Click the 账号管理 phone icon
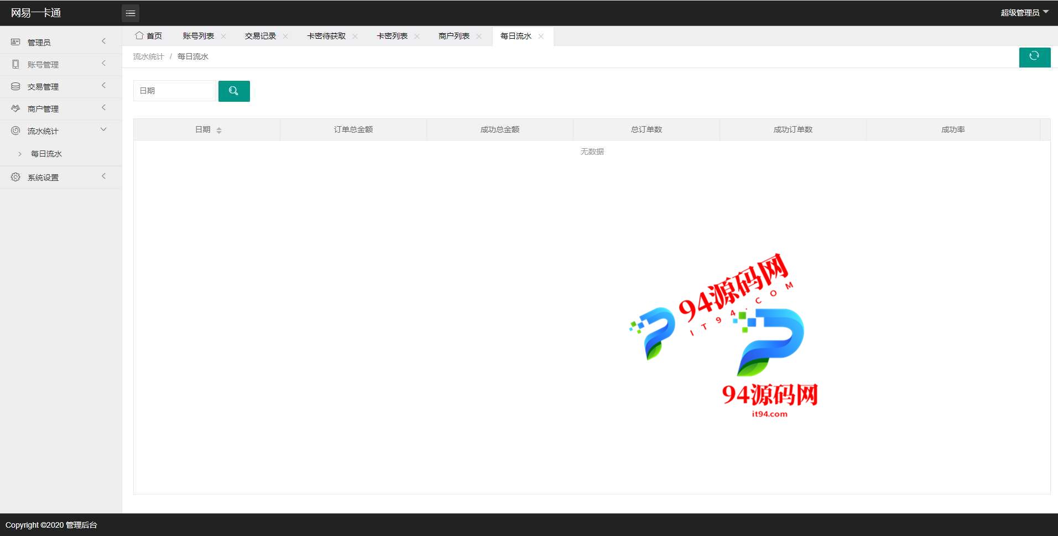Screen dimensions: 1058x536 tap(15, 64)
